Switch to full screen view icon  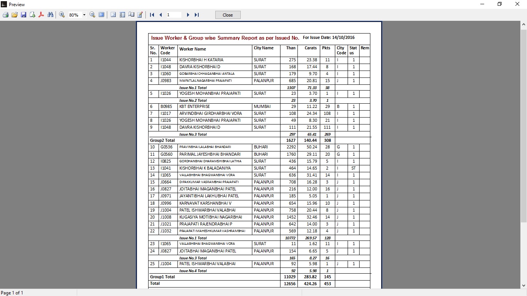(x=101, y=15)
